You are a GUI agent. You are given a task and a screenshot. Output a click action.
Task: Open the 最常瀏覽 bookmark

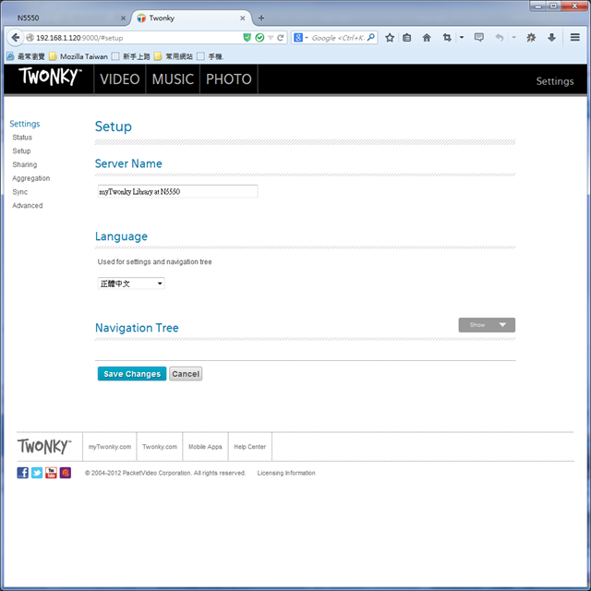coord(26,56)
